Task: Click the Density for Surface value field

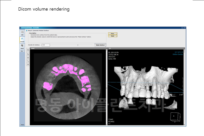Action: coord(46,45)
